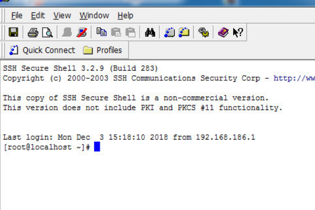315x210 pixels.
Task: Open the File menu
Action: tap(17, 16)
